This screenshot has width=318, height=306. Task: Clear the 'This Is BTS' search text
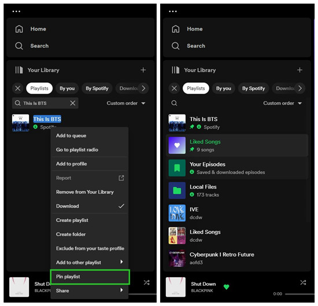tap(73, 103)
